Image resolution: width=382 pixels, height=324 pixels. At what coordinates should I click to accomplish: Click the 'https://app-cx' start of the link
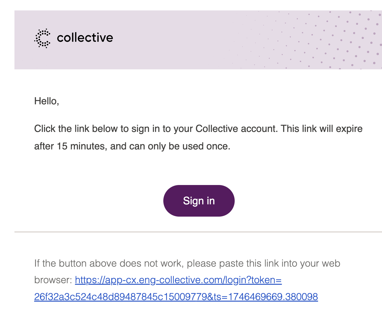103,280
